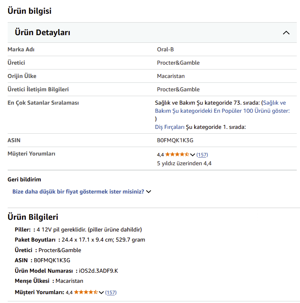Click the Oral-B brand name value
This screenshot has width=300, height=303.
coord(165,49)
